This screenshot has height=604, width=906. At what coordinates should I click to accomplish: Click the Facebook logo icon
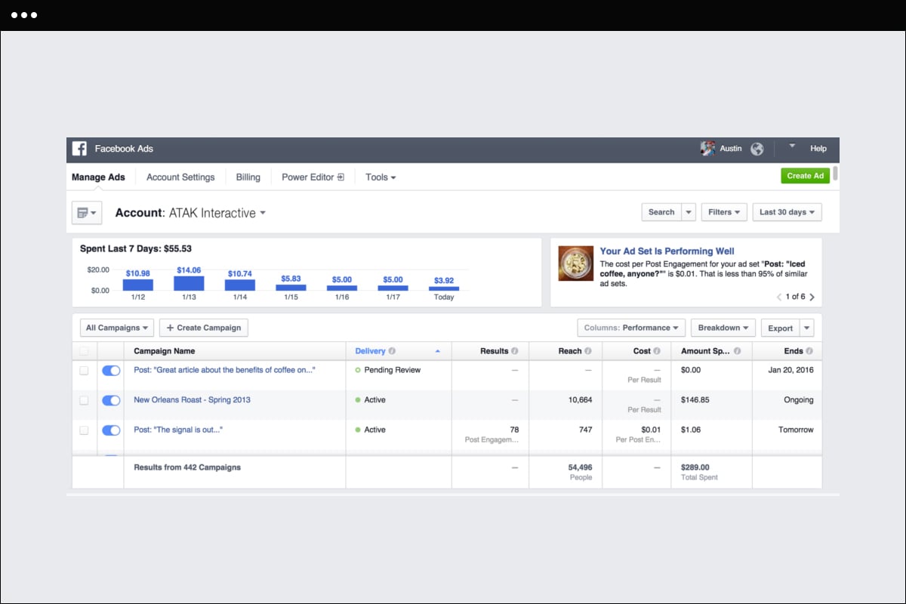tap(79, 149)
